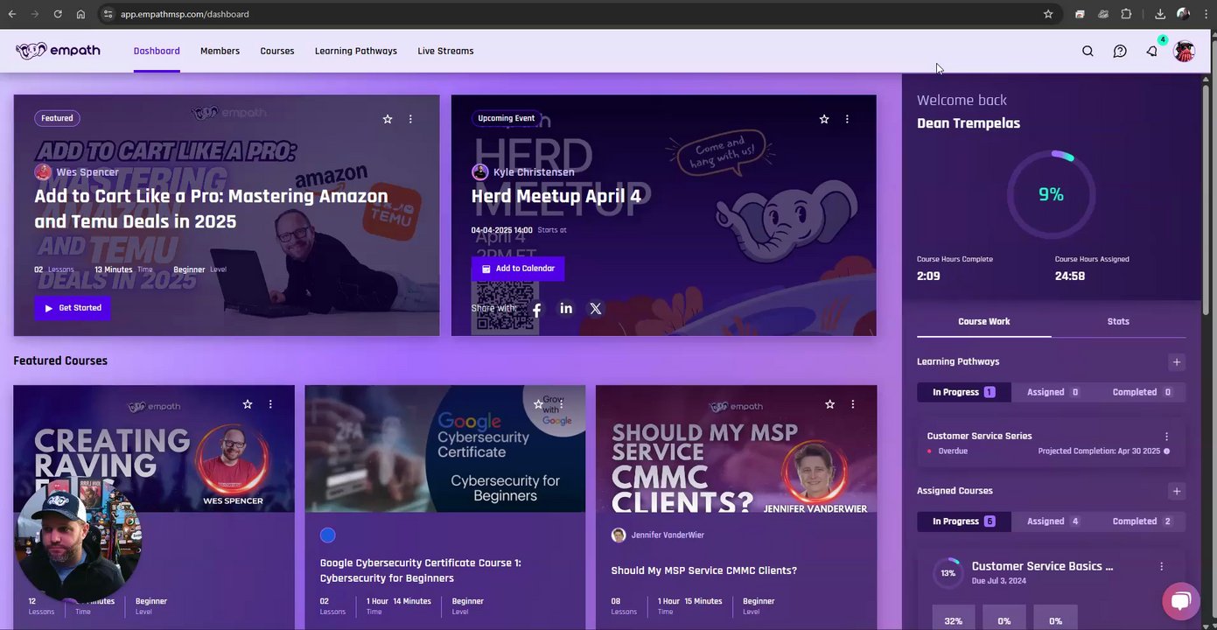Image resolution: width=1217 pixels, height=630 pixels.
Task: Click the 9% progress ring
Action: pos(1051,194)
